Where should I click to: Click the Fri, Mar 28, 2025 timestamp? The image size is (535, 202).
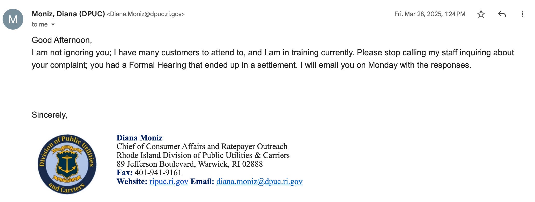[430, 14]
